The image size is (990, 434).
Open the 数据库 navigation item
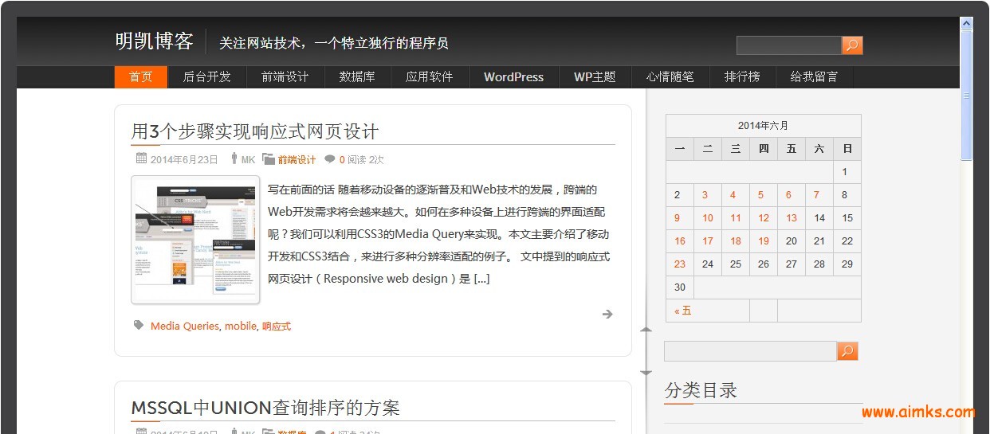pos(357,77)
